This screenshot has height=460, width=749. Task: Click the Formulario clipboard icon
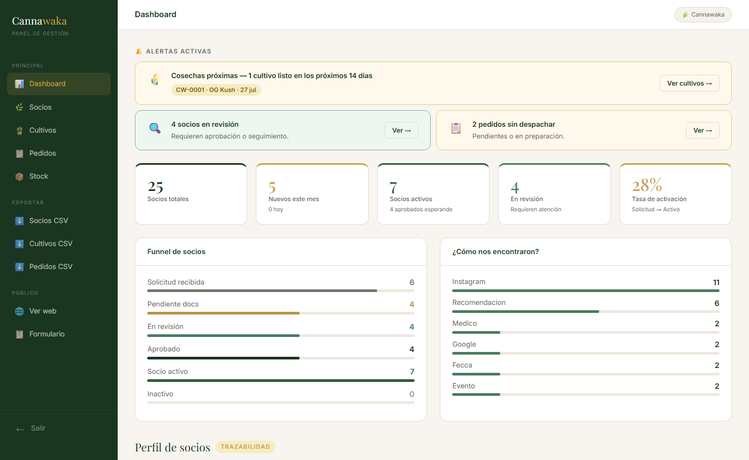19,334
